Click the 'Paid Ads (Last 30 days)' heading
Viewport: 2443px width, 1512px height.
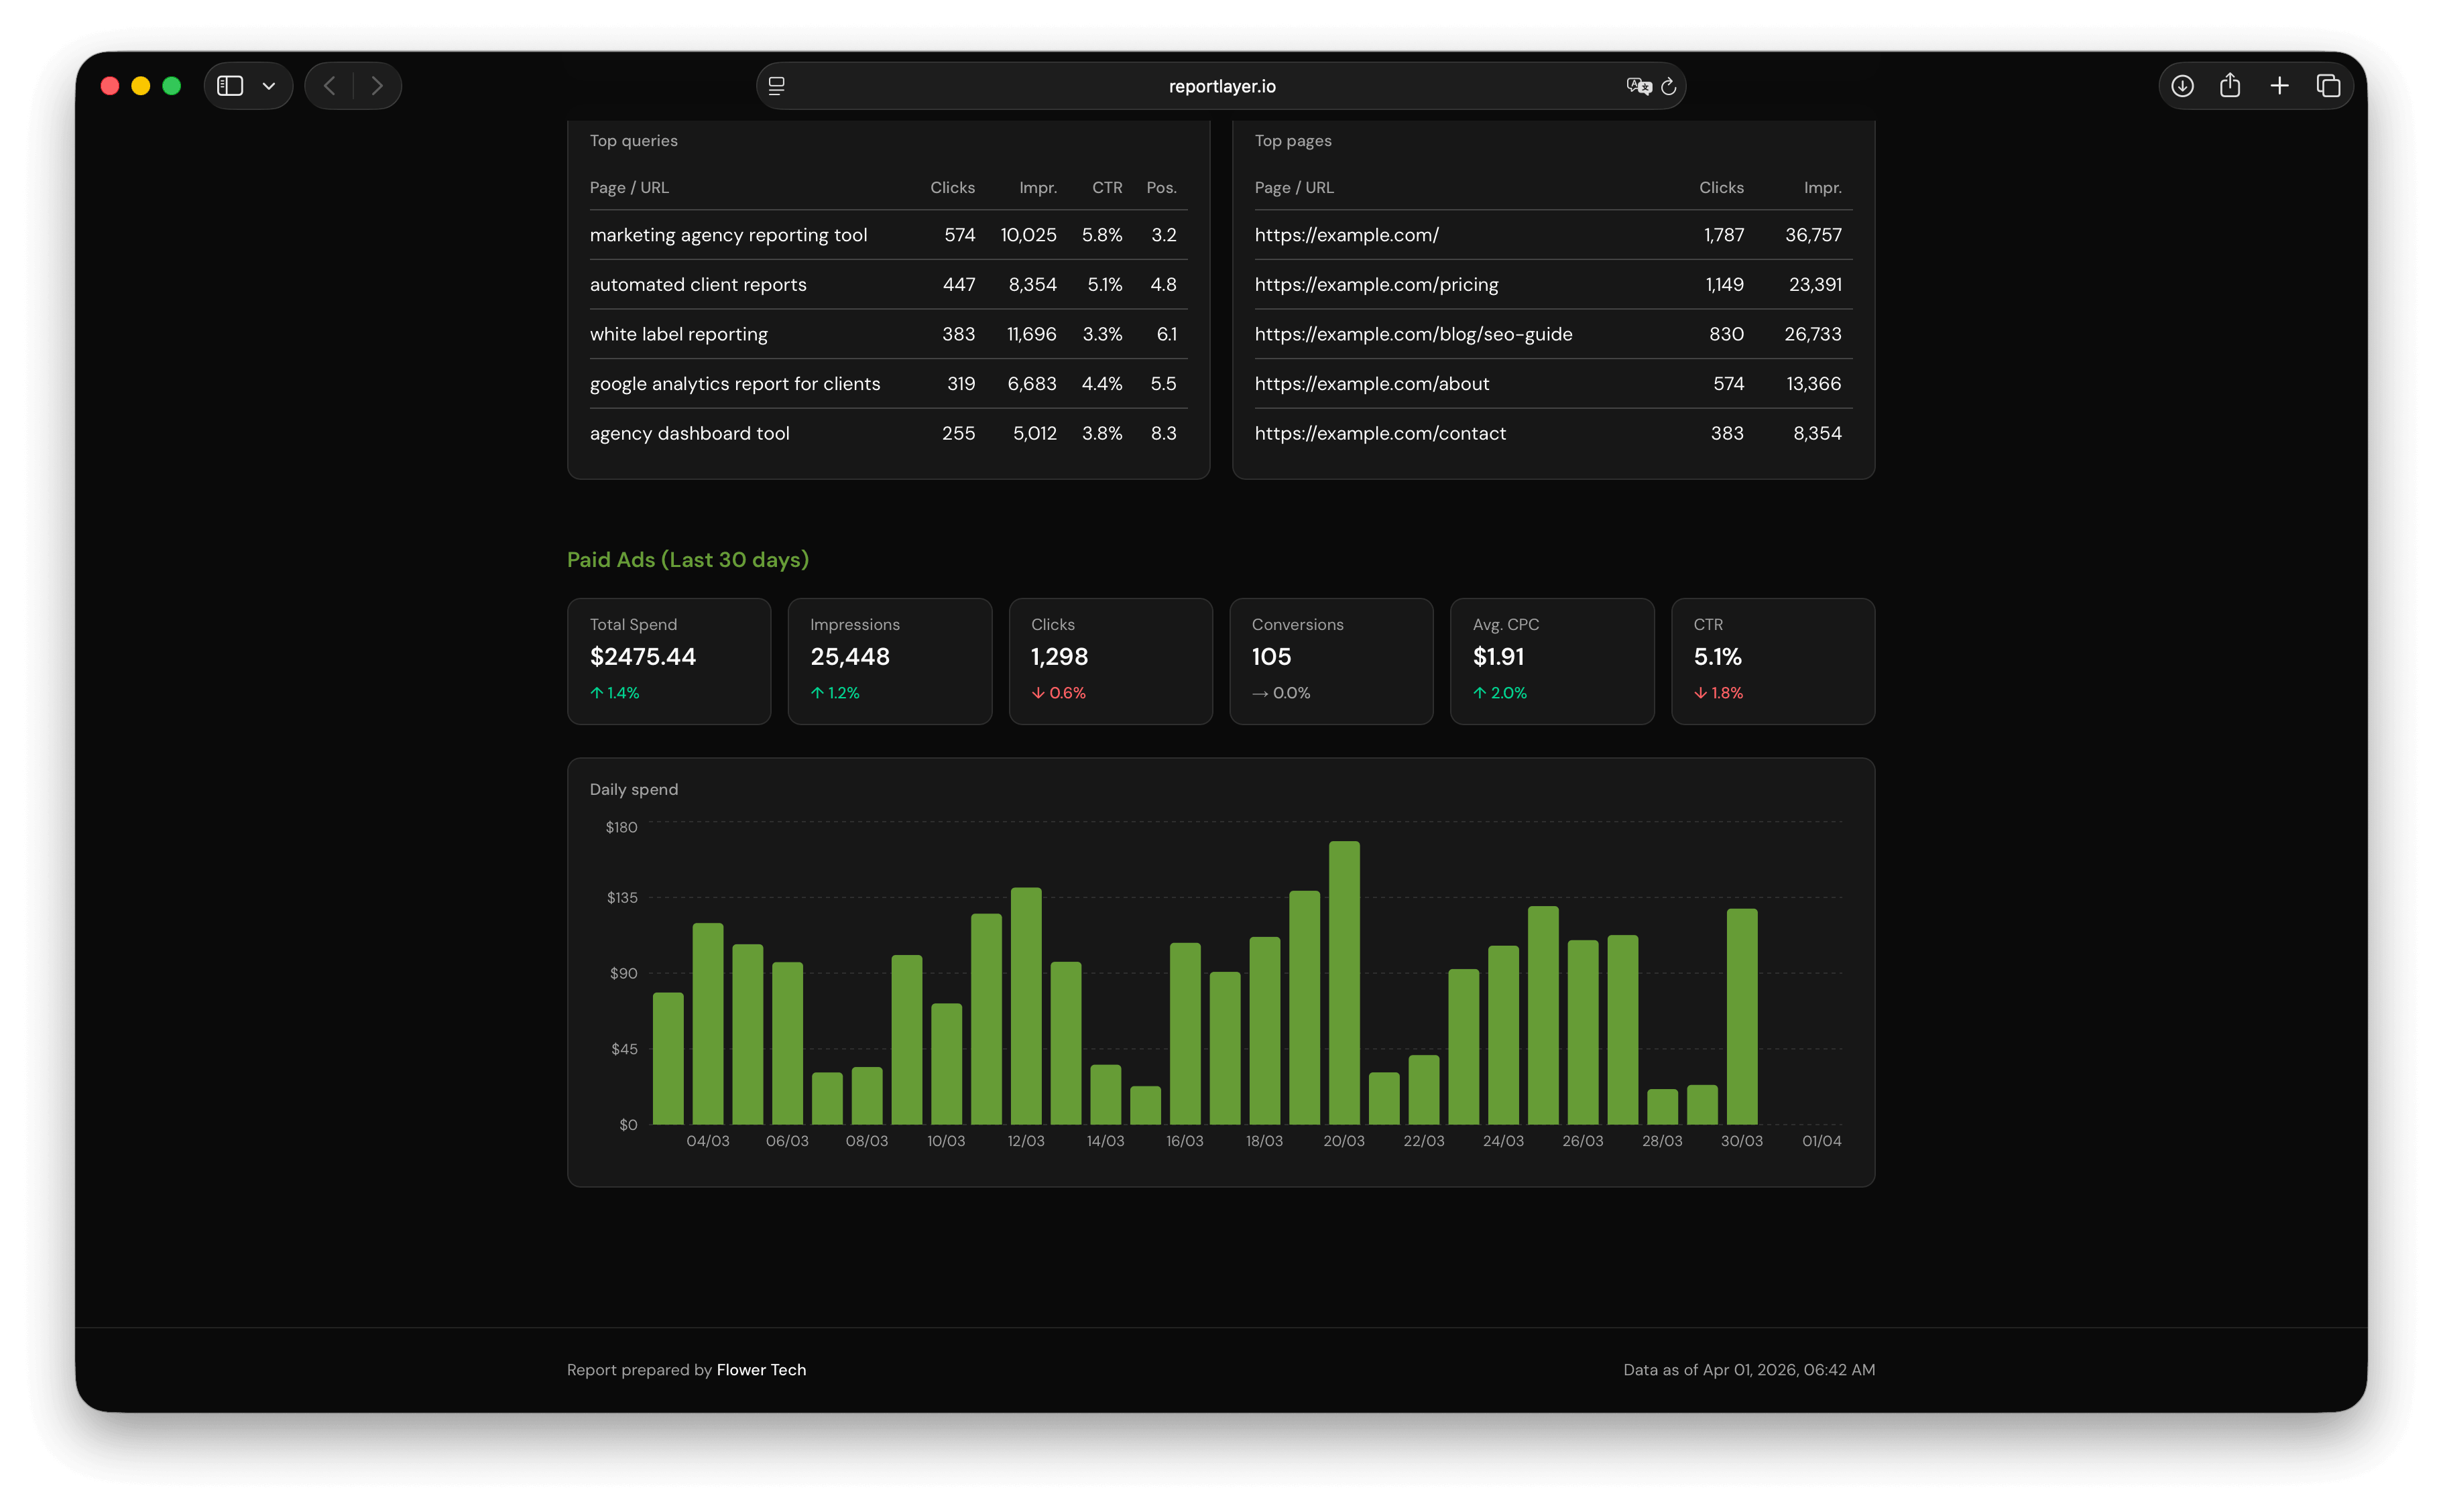point(688,560)
